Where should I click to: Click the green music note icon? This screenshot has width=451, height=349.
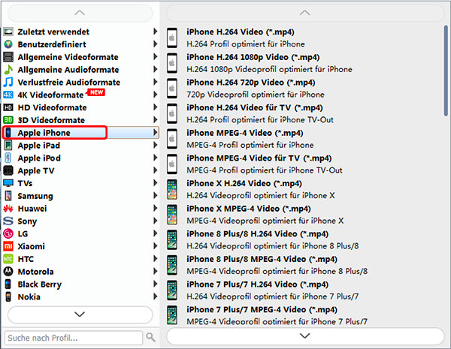click(x=8, y=70)
